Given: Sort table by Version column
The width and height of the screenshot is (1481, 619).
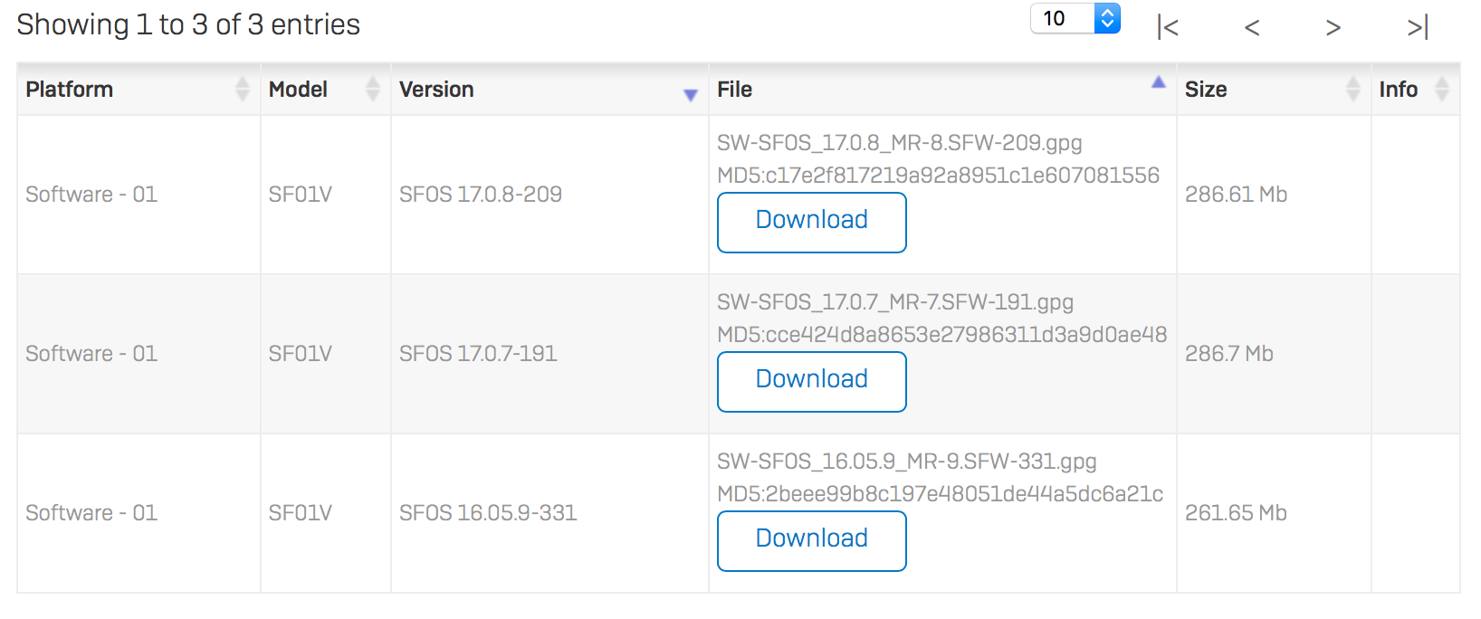Looking at the screenshot, I should click(549, 90).
